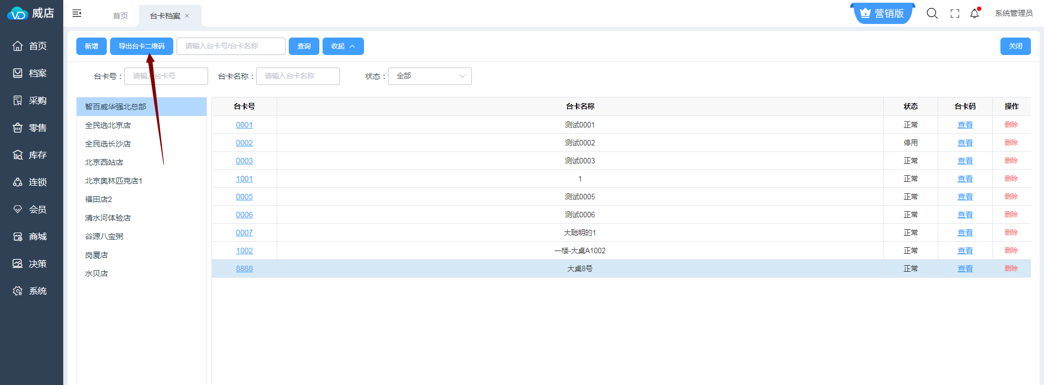The height and width of the screenshot is (385, 1044).
Task: Close the 台卡档案 tab
Action: click(187, 16)
